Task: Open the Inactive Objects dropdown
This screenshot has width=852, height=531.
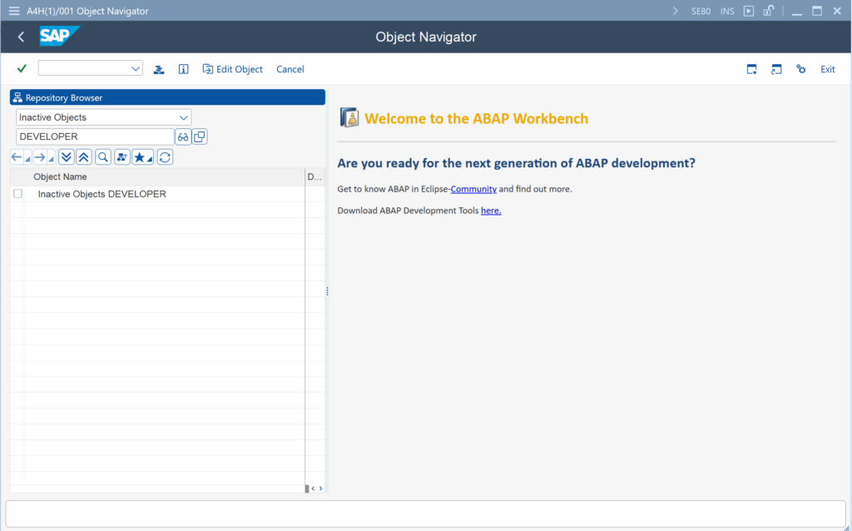Action: coord(184,117)
